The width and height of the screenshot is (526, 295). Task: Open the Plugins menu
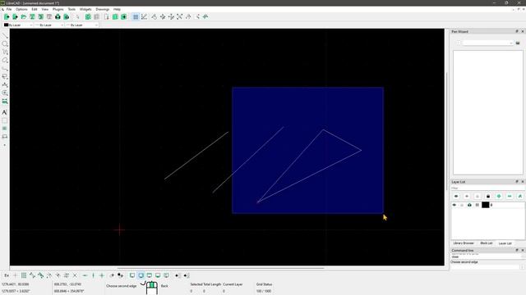(x=58, y=9)
